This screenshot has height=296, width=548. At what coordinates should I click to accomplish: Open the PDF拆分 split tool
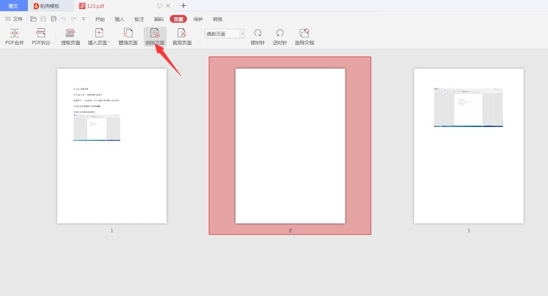pyautogui.click(x=41, y=37)
